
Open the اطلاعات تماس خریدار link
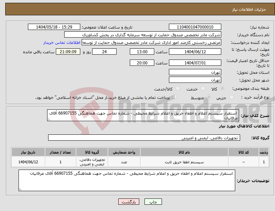(x=62, y=42)
